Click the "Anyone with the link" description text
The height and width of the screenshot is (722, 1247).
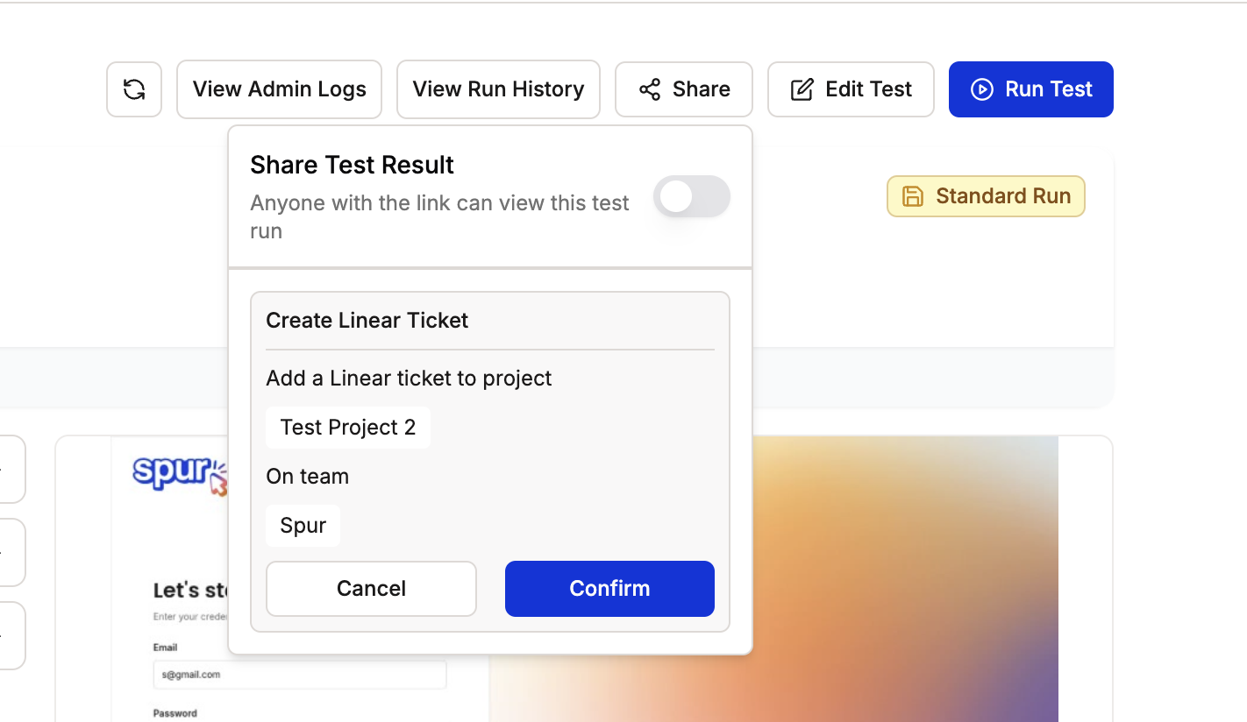[x=439, y=217]
